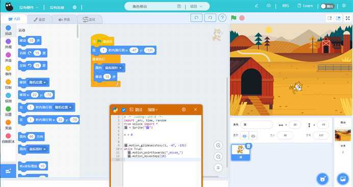This screenshot has width=353, height=187.
Task: Click the redo button above workspace
Action: [x=210, y=17]
